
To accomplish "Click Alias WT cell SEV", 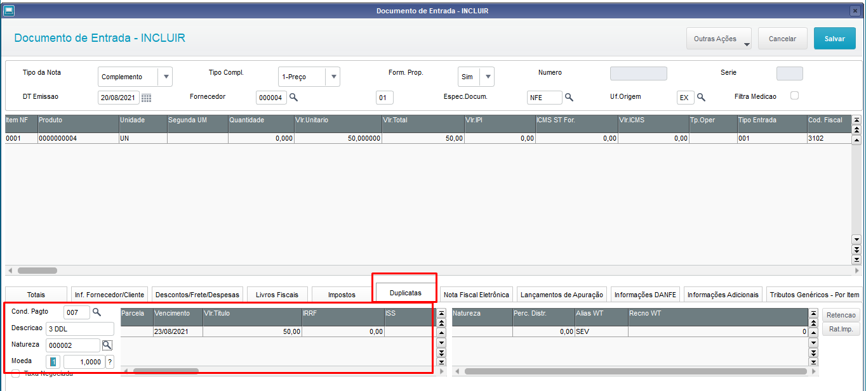I will (x=601, y=331).
